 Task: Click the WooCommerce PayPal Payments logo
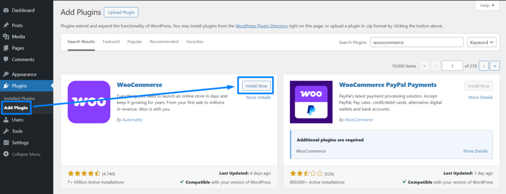(x=311, y=102)
